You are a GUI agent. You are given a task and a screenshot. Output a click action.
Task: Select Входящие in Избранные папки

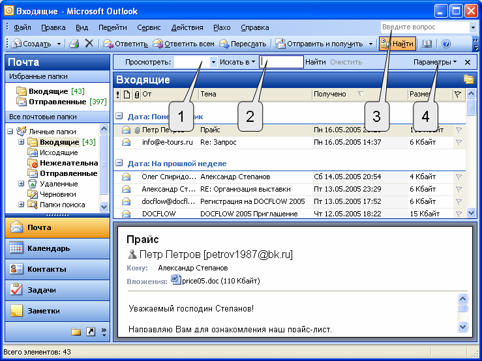[x=50, y=91]
